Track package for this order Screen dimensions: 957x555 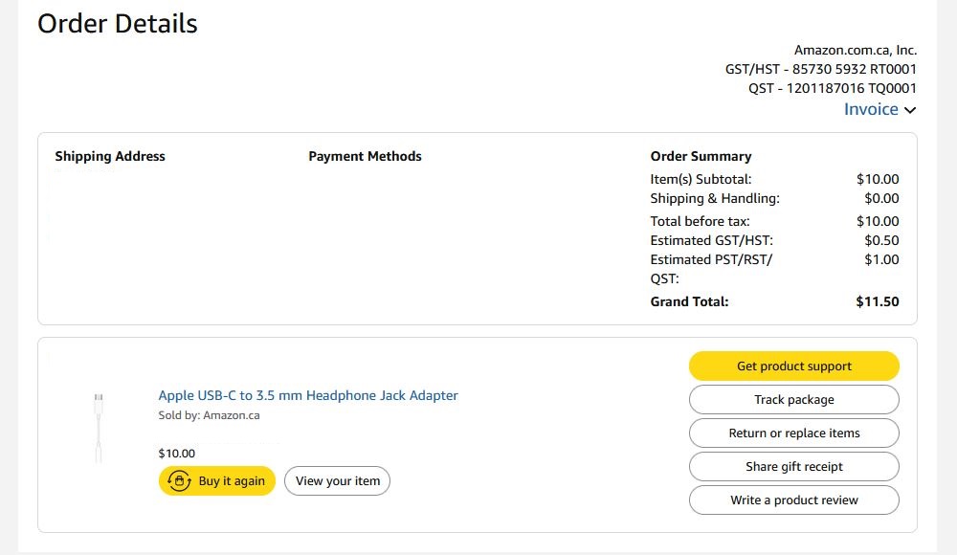pyautogui.click(x=793, y=399)
